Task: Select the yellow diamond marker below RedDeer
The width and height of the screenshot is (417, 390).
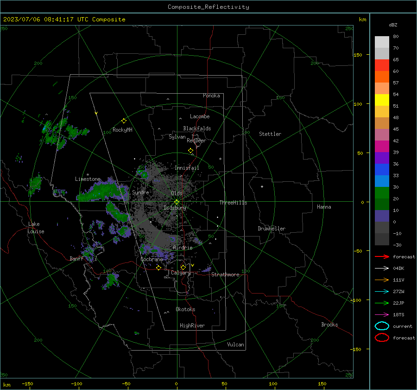Action: 190,151
